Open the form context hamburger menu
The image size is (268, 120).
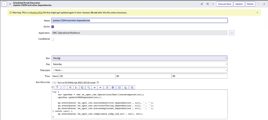(10, 4)
